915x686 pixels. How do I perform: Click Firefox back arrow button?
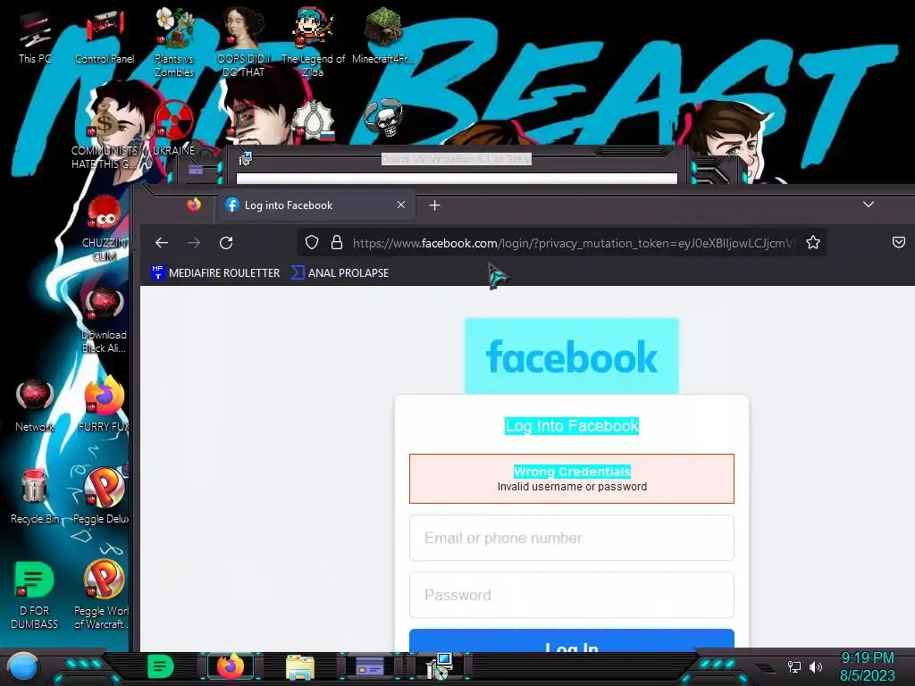162,243
